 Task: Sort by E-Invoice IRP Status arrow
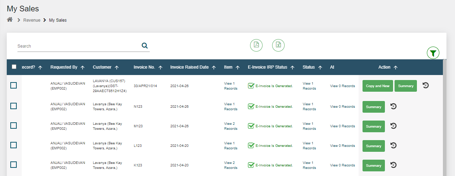click(292, 67)
